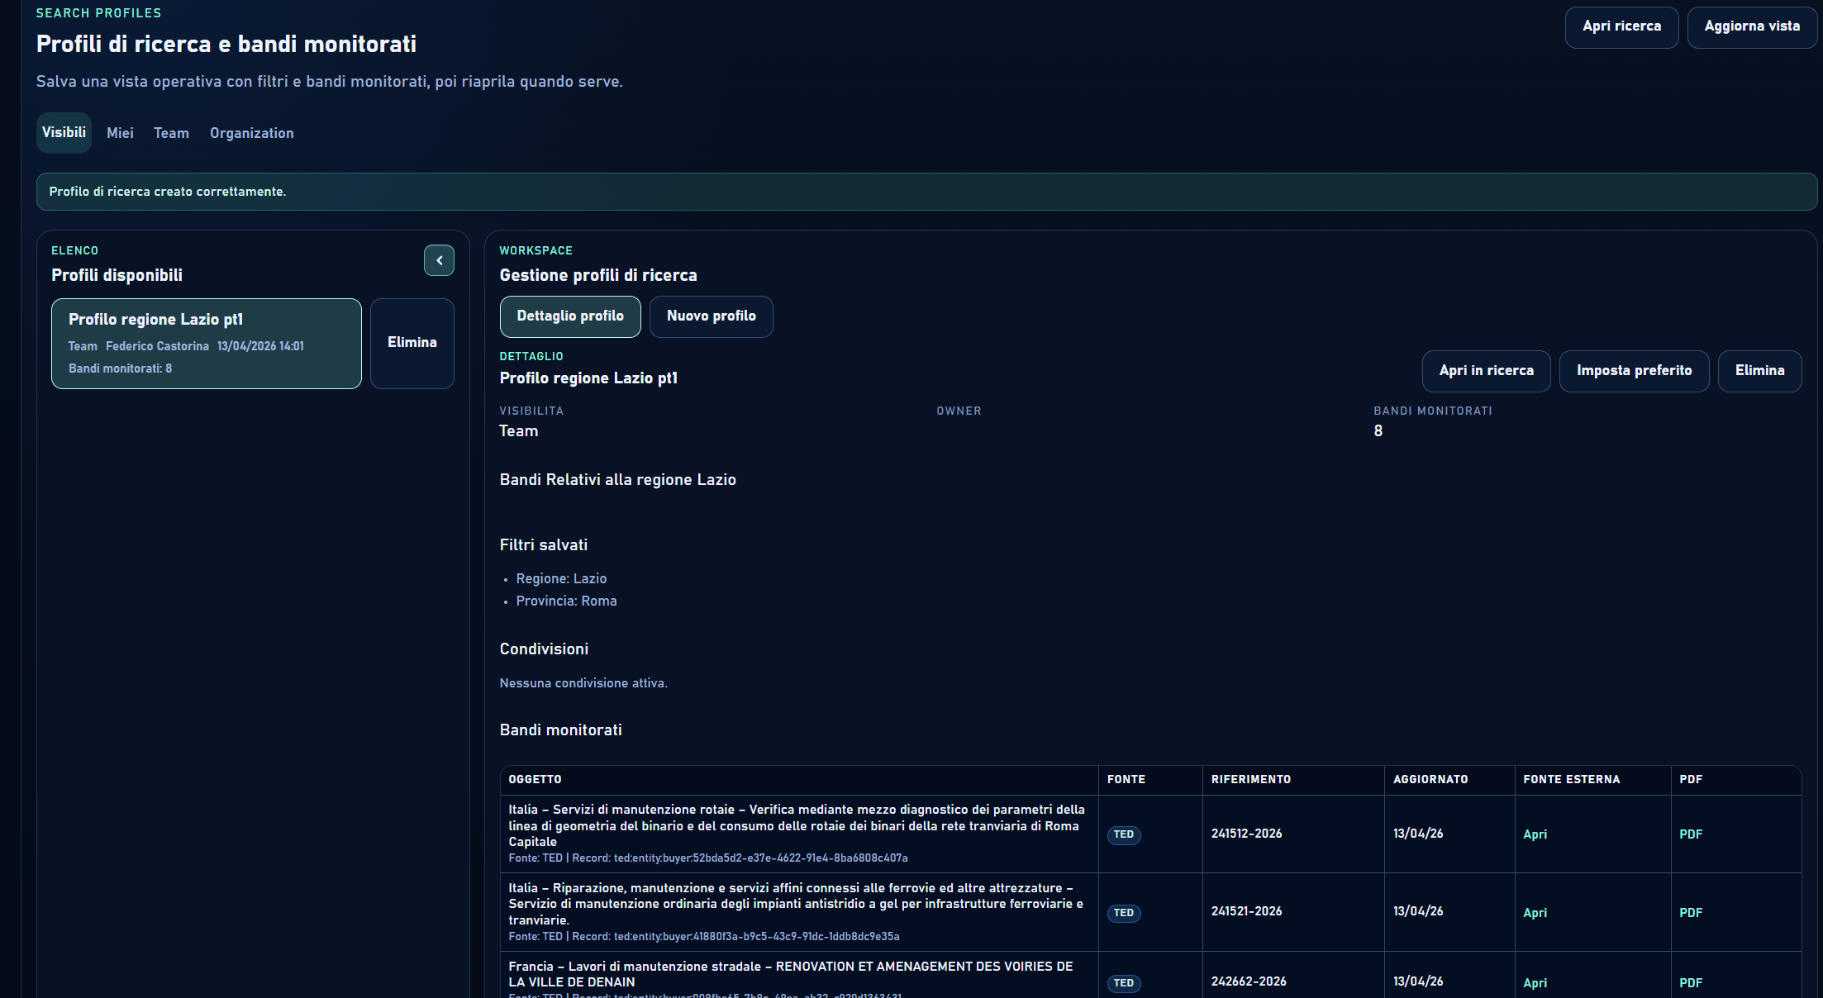
Task: Click the TED badge for record 241521-2026
Action: (1124, 913)
